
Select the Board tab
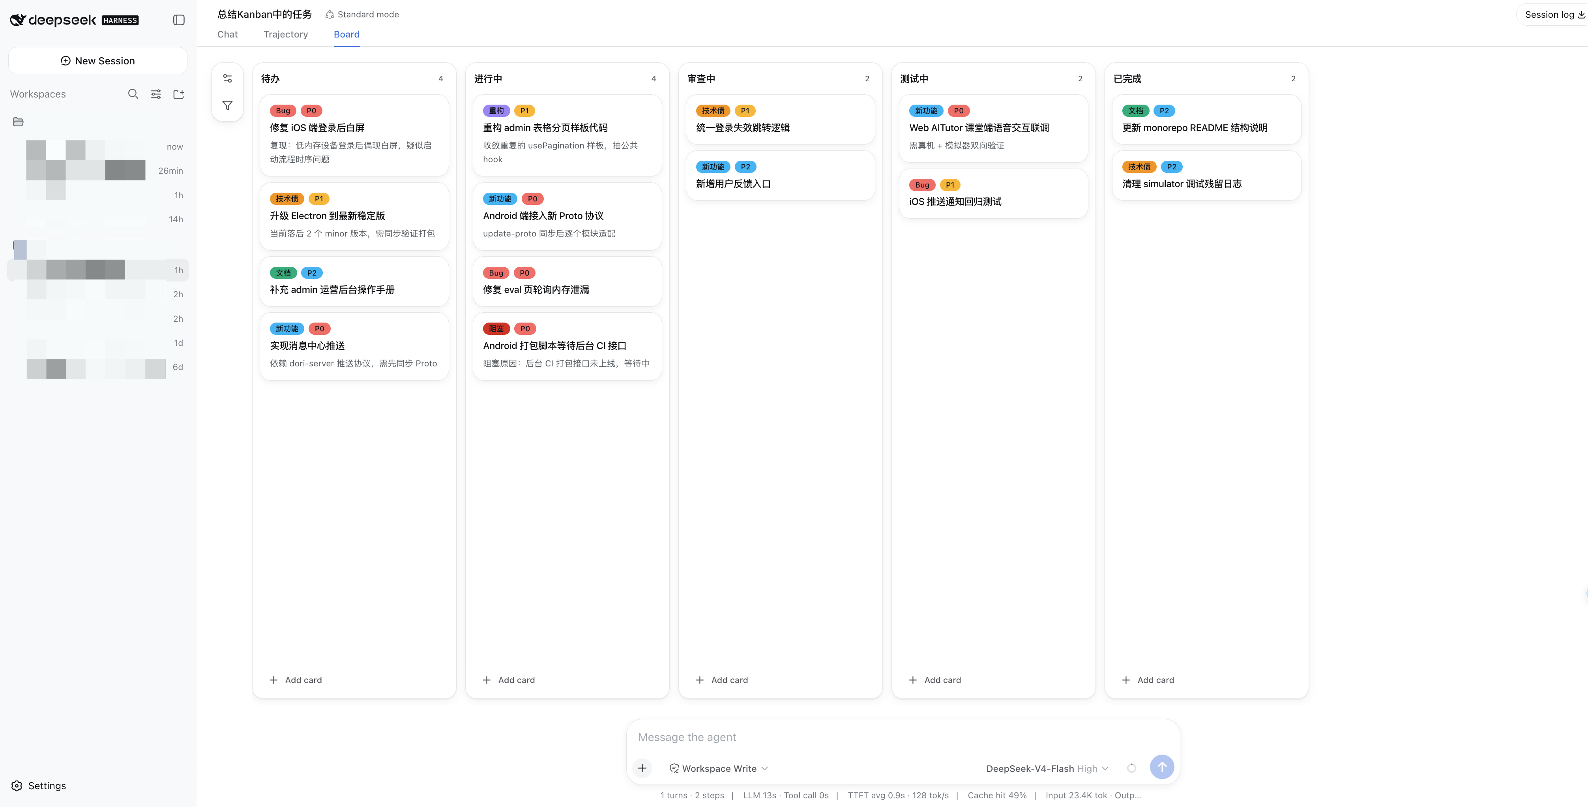pos(346,35)
